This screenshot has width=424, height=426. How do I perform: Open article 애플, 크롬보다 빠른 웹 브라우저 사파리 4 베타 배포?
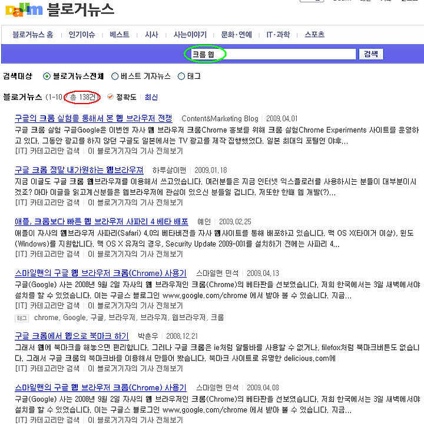101,222
